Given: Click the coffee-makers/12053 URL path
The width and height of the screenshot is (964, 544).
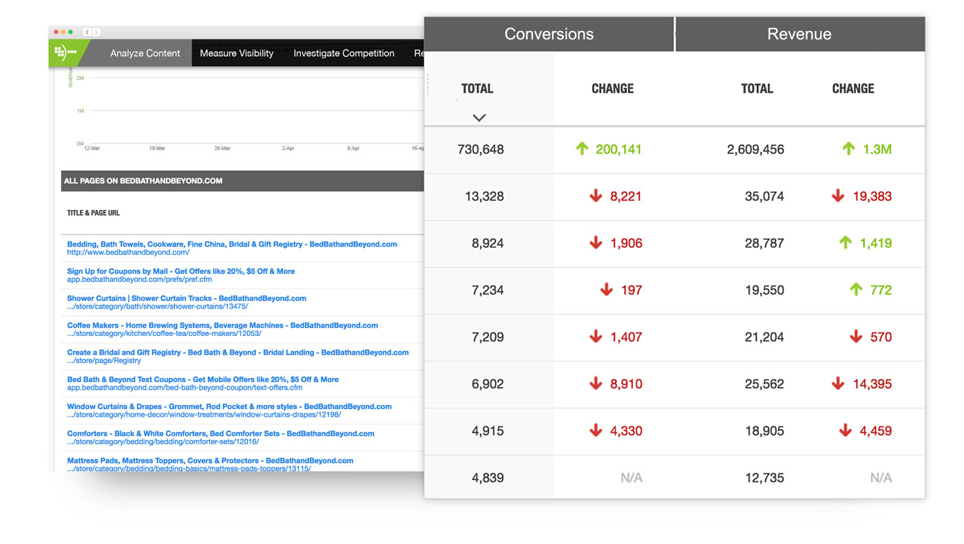Looking at the screenshot, I should tap(164, 333).
